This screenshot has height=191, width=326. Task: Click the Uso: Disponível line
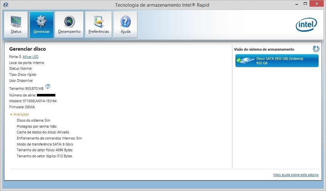21,81
